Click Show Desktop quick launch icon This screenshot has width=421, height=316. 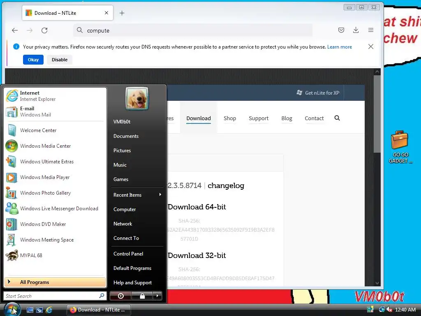coord(30,310)
